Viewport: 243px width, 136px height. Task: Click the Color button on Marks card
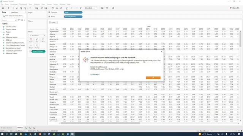pyautogui.click(x=31, y=40)
